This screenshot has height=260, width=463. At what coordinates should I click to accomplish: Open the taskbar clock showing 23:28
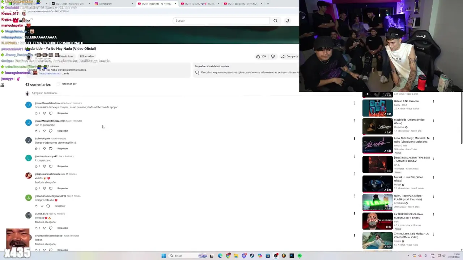454,256
